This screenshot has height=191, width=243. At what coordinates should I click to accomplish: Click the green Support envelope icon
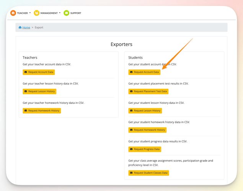(67, 13)
